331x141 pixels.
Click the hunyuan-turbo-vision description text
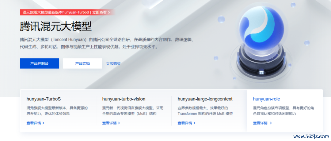pyautogui.click(x=133, y=111)
